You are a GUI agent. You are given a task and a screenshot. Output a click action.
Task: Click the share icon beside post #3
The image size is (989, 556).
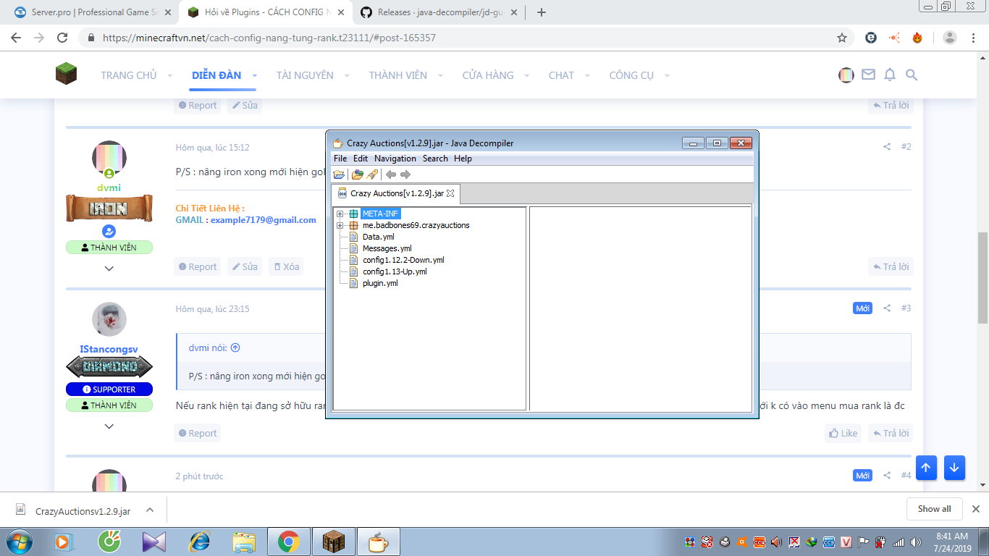pyautogui.click(x=887, y=308)
